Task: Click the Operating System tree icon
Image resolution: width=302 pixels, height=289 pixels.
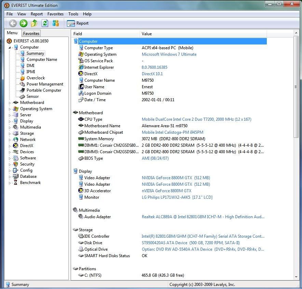Action: click(16, 109)
